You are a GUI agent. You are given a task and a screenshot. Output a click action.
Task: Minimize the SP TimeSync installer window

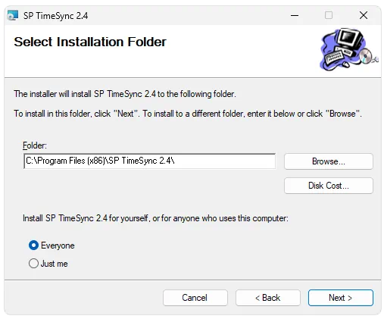295,15
